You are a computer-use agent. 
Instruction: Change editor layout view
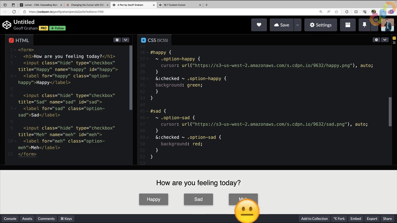[348, 25]
